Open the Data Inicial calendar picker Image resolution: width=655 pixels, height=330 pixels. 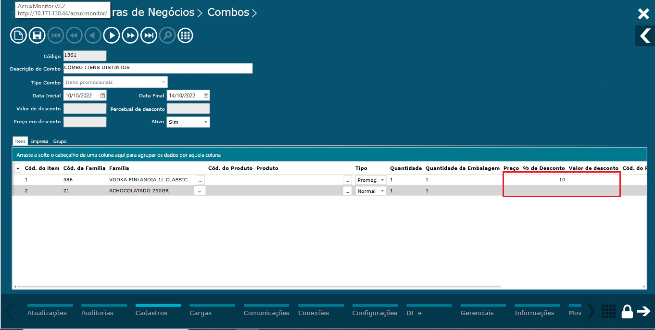102,95
